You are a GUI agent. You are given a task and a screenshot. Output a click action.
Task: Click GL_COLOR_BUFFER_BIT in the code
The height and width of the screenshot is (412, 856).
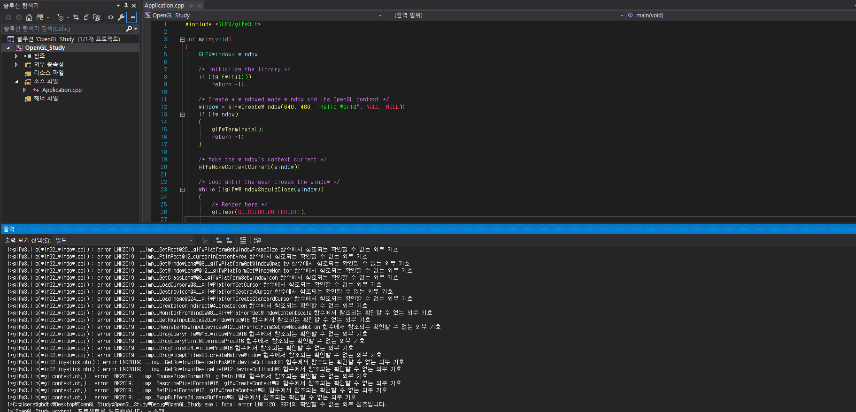coord(269,212)
